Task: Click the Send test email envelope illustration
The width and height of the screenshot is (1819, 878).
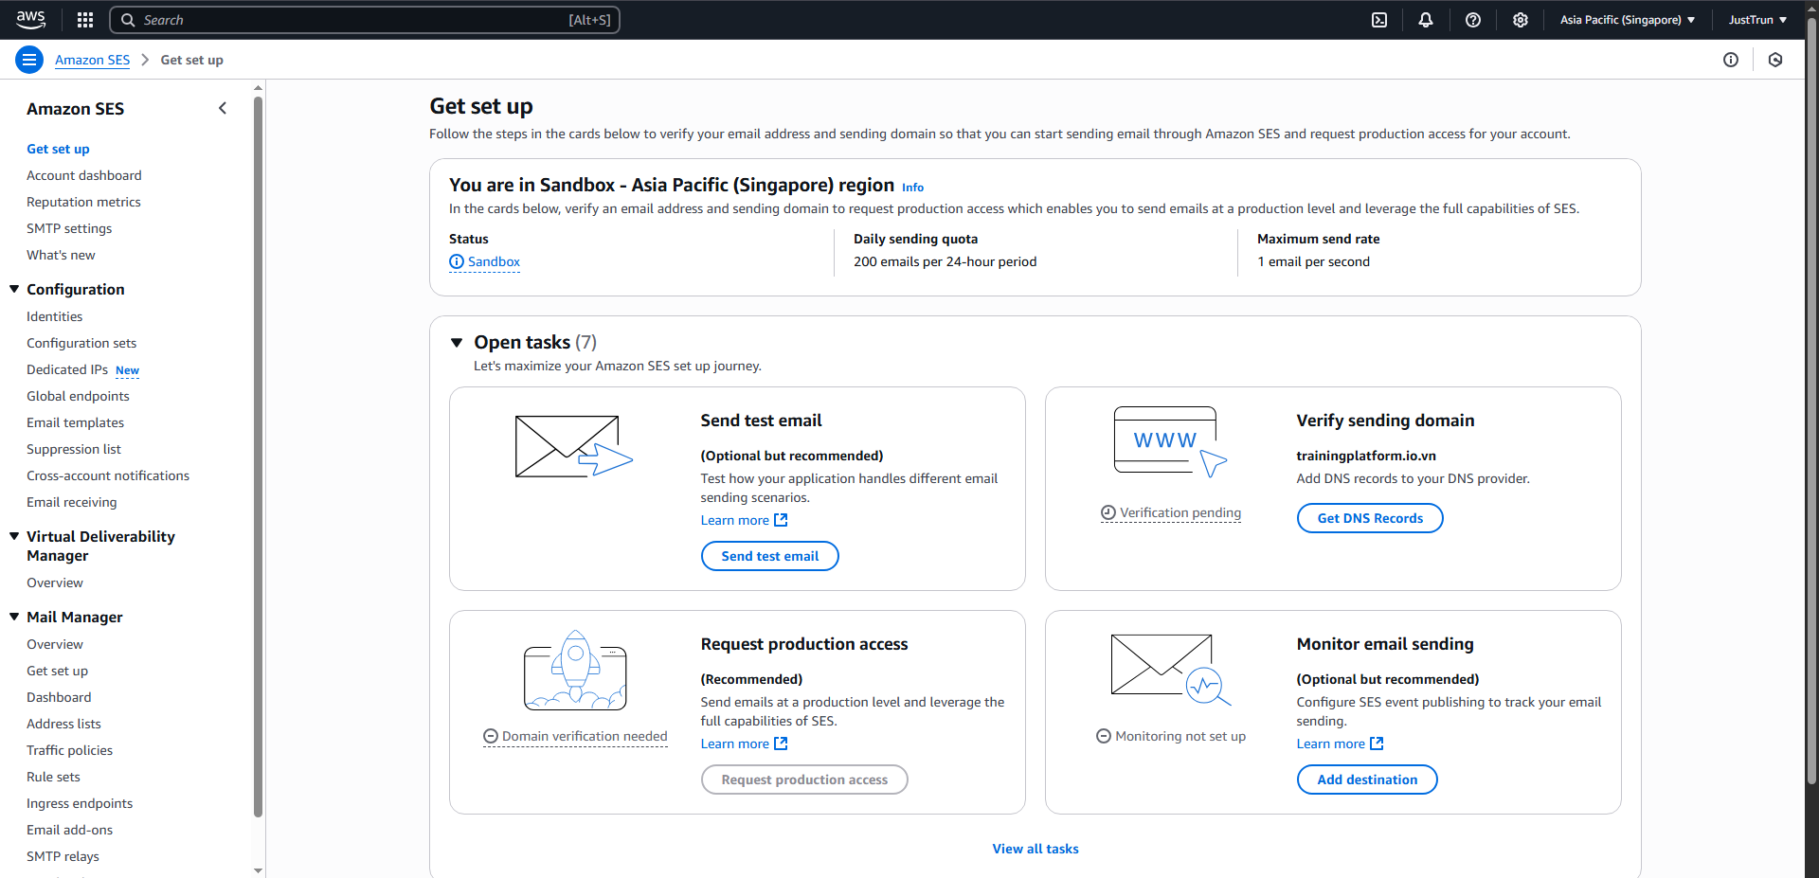Action: [x=573, y=446]
